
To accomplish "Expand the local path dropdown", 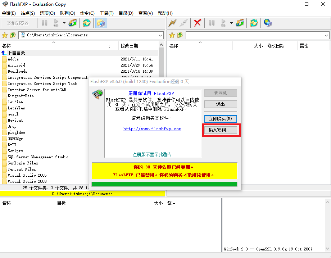I will pyautogui.click(x=161, y=35).
